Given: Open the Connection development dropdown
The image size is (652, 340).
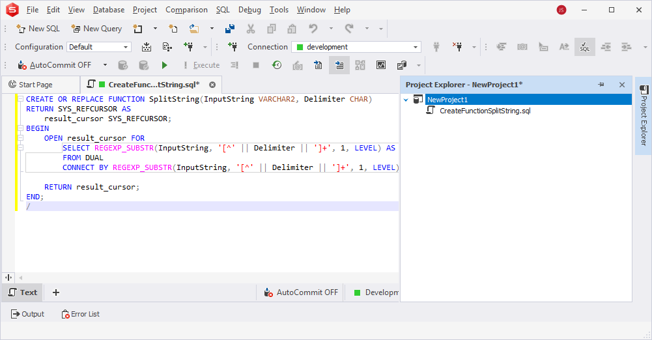Looking at the screenshot, I should [x=356, y=47].
